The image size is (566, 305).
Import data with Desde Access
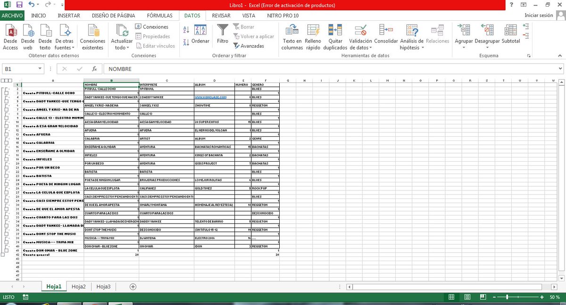coord(10,37)
